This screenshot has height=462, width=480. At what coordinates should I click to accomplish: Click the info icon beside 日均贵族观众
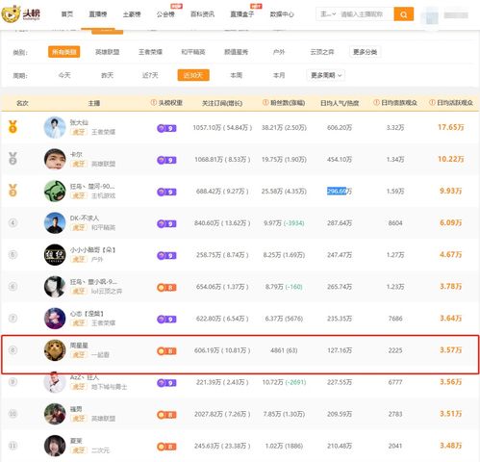376,102
